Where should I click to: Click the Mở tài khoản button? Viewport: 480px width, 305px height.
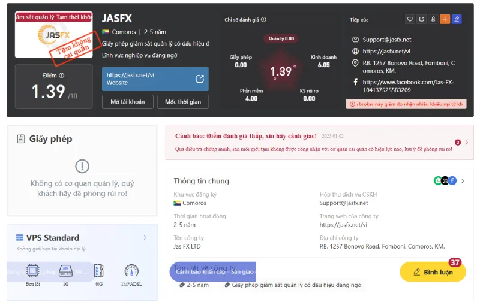coord(128,102)
